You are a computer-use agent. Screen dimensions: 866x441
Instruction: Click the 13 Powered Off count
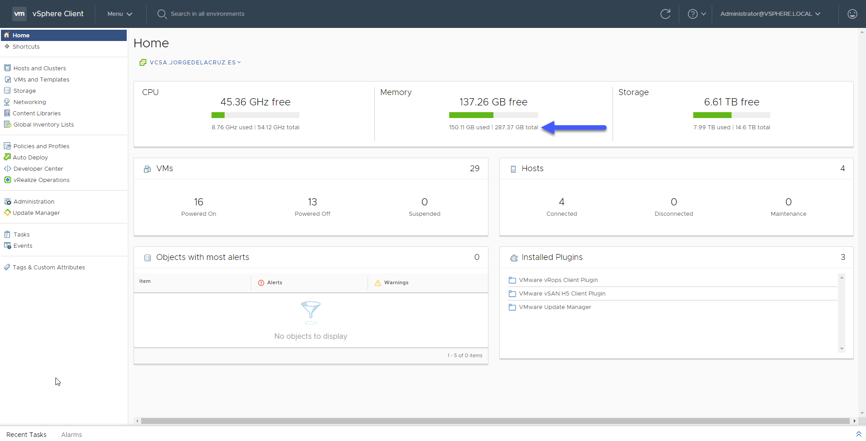point(312,202)
